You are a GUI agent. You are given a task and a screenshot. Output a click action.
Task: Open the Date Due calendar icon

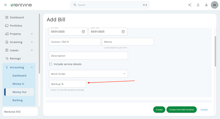pyautogui.click(x=123, y=32)
